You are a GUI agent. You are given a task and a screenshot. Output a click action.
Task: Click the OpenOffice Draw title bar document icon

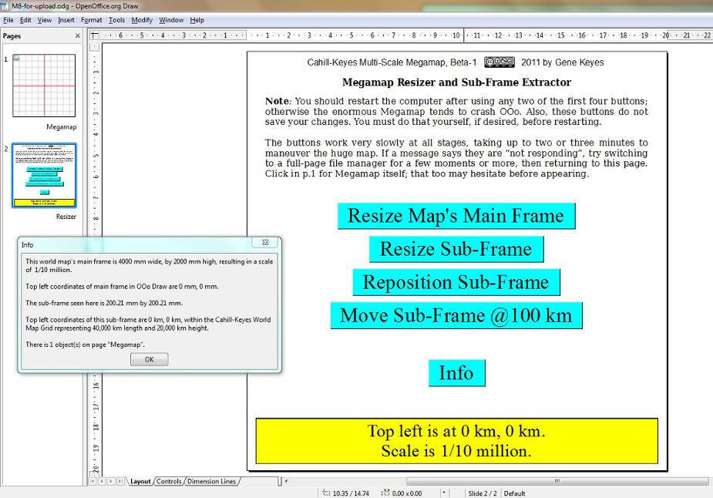(x=5, y=6)
